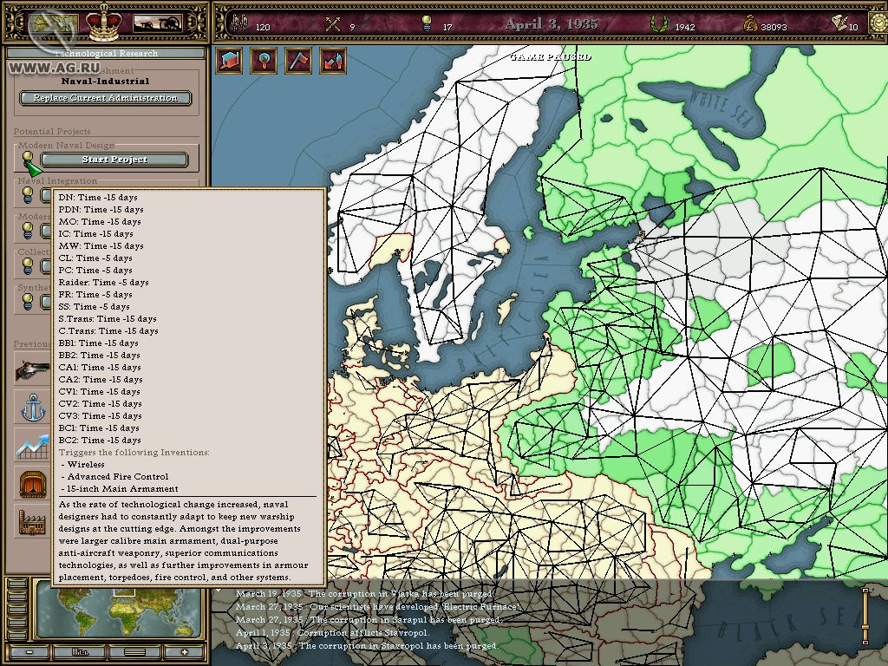The width and height of the screenshot is (888, 666).
Task: Click log entry about corruption in Vjatka purged
Action: 364,593
